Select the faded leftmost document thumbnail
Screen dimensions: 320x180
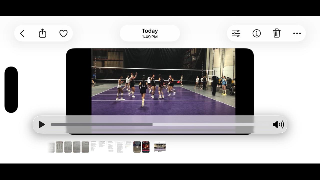click(51, 147)
